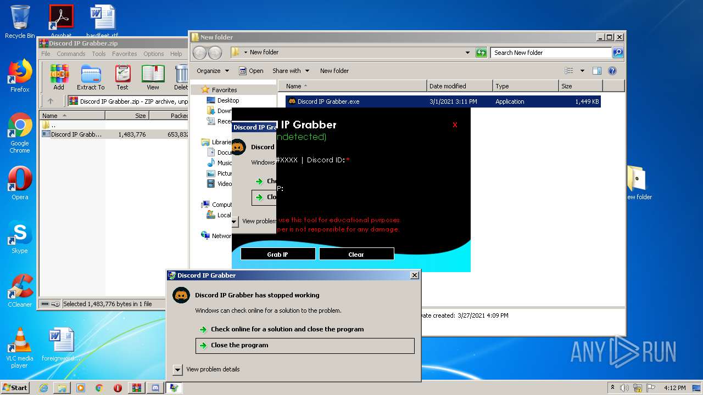Sort Explorer files by Date modified column
This screenshot has height=395, width=703.
(460, 86)
